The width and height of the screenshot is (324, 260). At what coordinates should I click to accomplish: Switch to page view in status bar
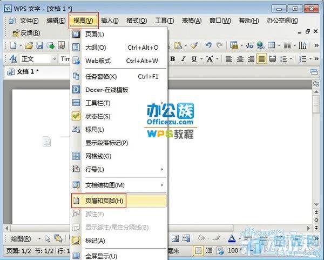point(198,251)
